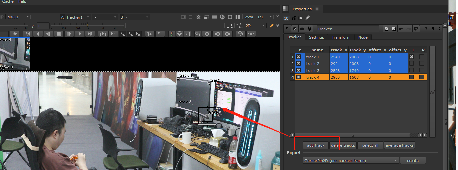Click the select all button

point(370,145)
